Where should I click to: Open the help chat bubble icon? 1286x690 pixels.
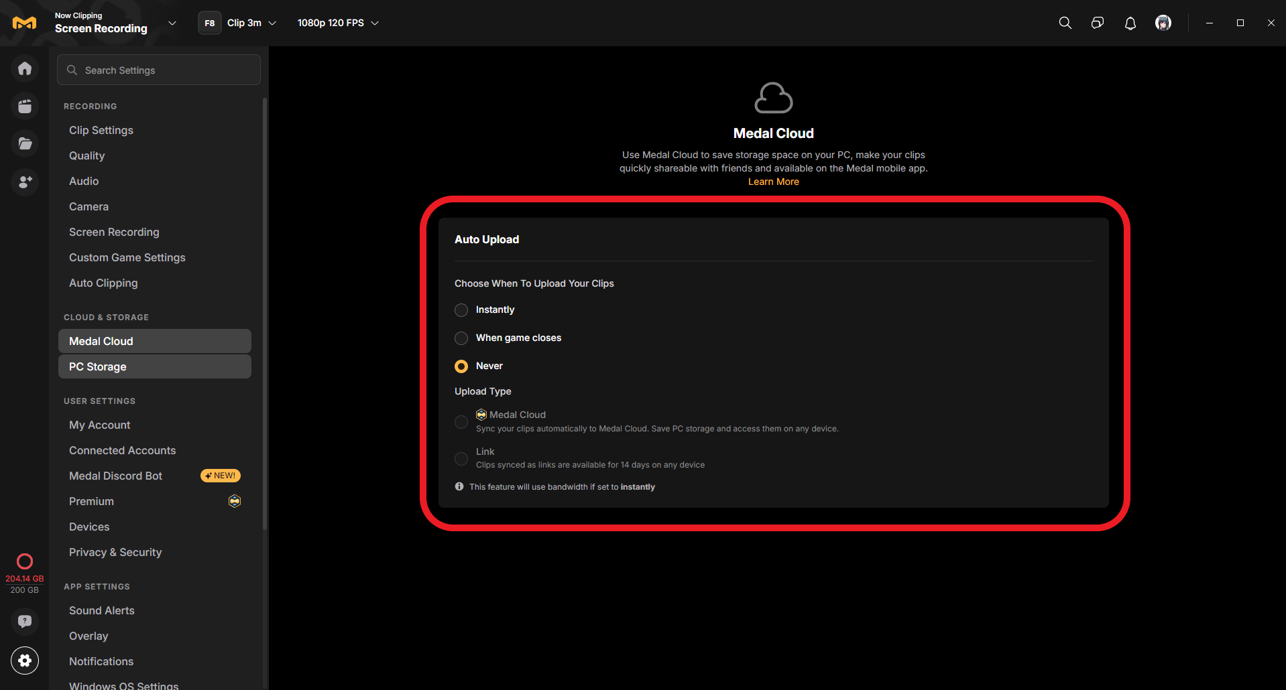coord(25,621)
